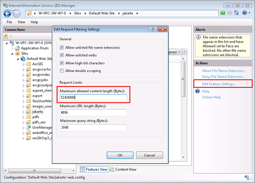Select the wo10r3sp3 tree item
The height and width of the screenshot is (183, 255).
point(42,138)
